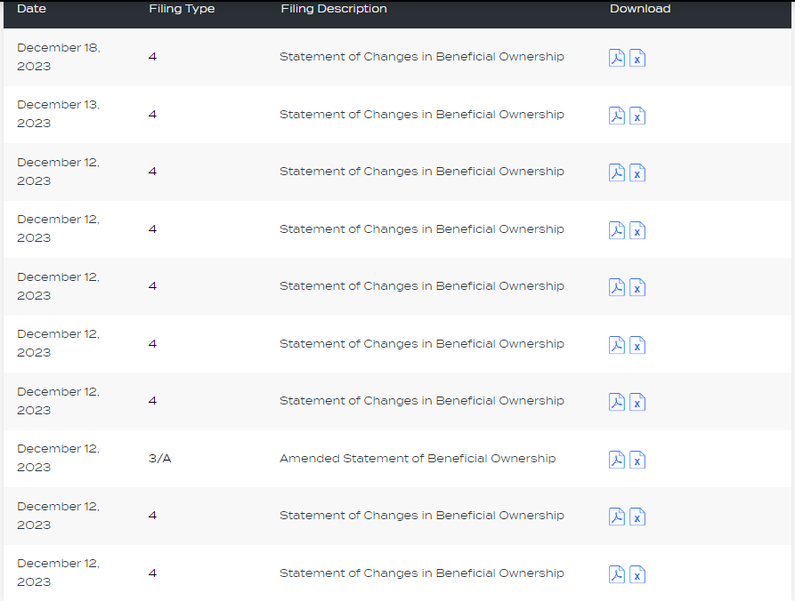The image size is (795, 601).
Task: Select the Filing Type column header
Action: [x=182, y=9]
